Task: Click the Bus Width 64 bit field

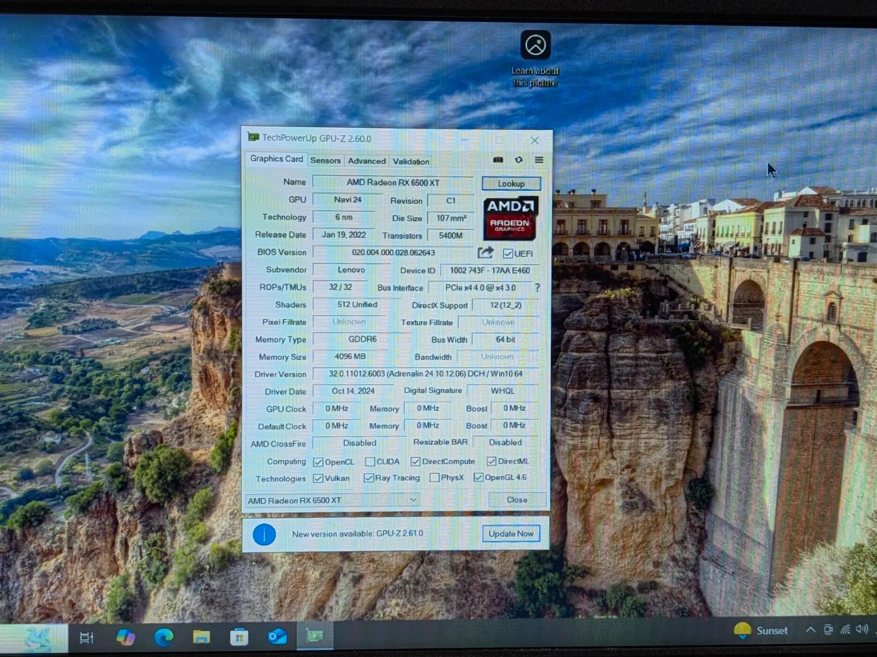Action: tap(505, 339)
